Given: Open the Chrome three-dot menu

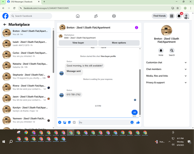Looking at the screenshot, I should point(191,8).
